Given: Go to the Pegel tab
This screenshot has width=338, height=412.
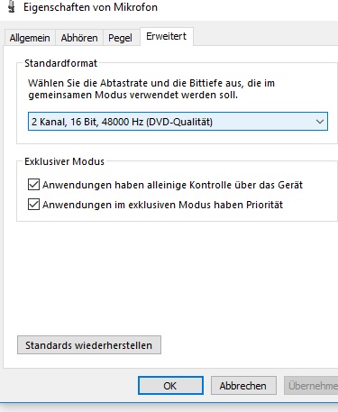Looking at the screenshot, I should 120,38.
